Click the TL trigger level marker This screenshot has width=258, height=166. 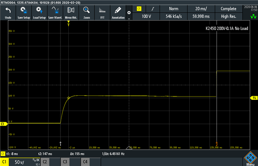click(254, 98)
